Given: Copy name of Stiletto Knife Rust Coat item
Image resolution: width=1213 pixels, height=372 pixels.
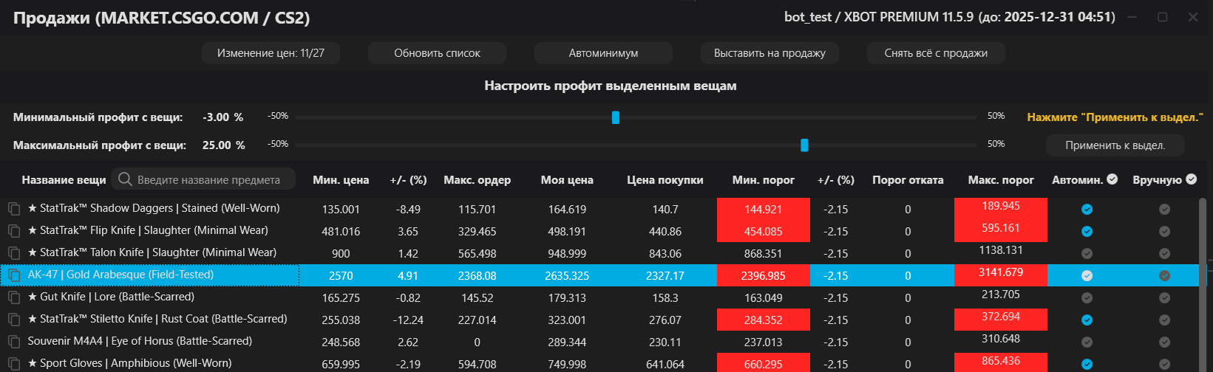Looking at the screenshot, I should 14,320.
